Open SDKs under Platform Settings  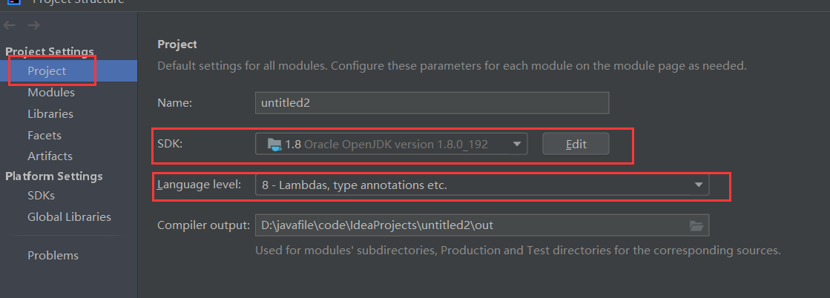point(41,196)
